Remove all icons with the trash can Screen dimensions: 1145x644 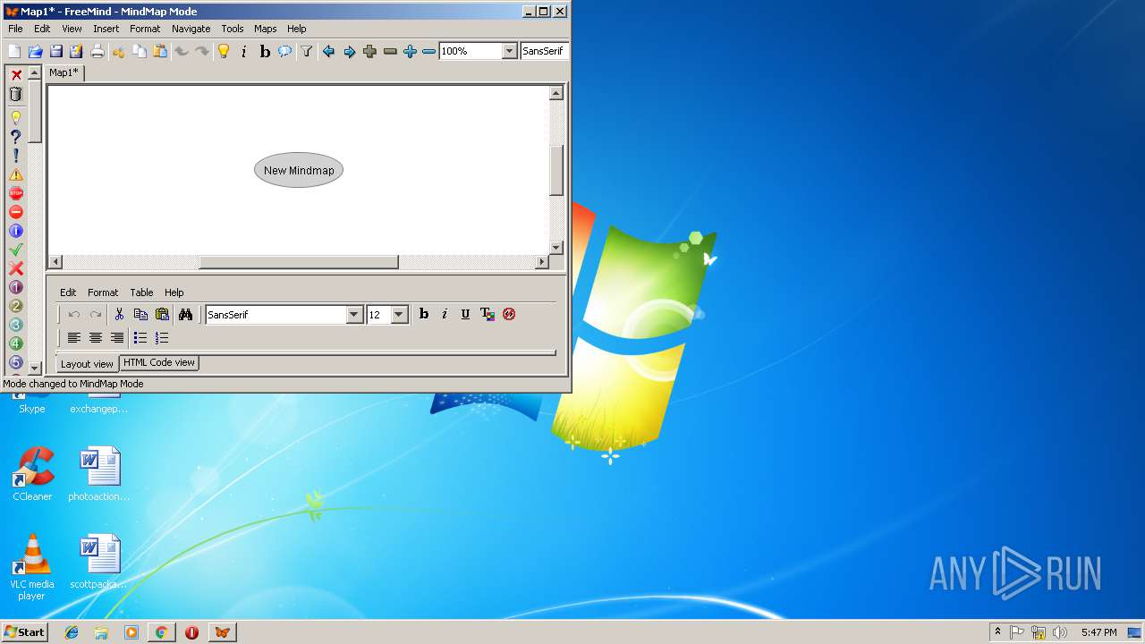pos(15,94)
